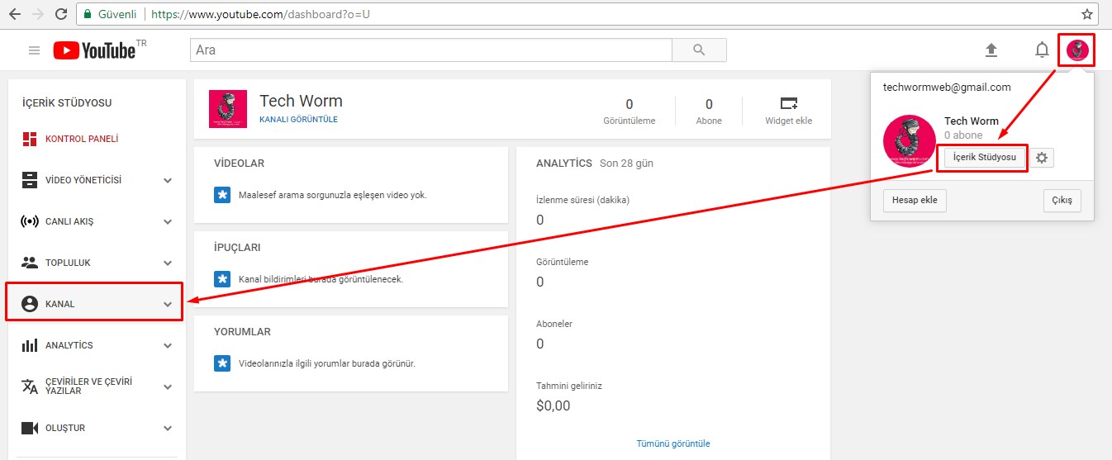This screenshot has width=1112, height=460.
Task: Click the account avatar in top bar
Action: (1077, 50)
